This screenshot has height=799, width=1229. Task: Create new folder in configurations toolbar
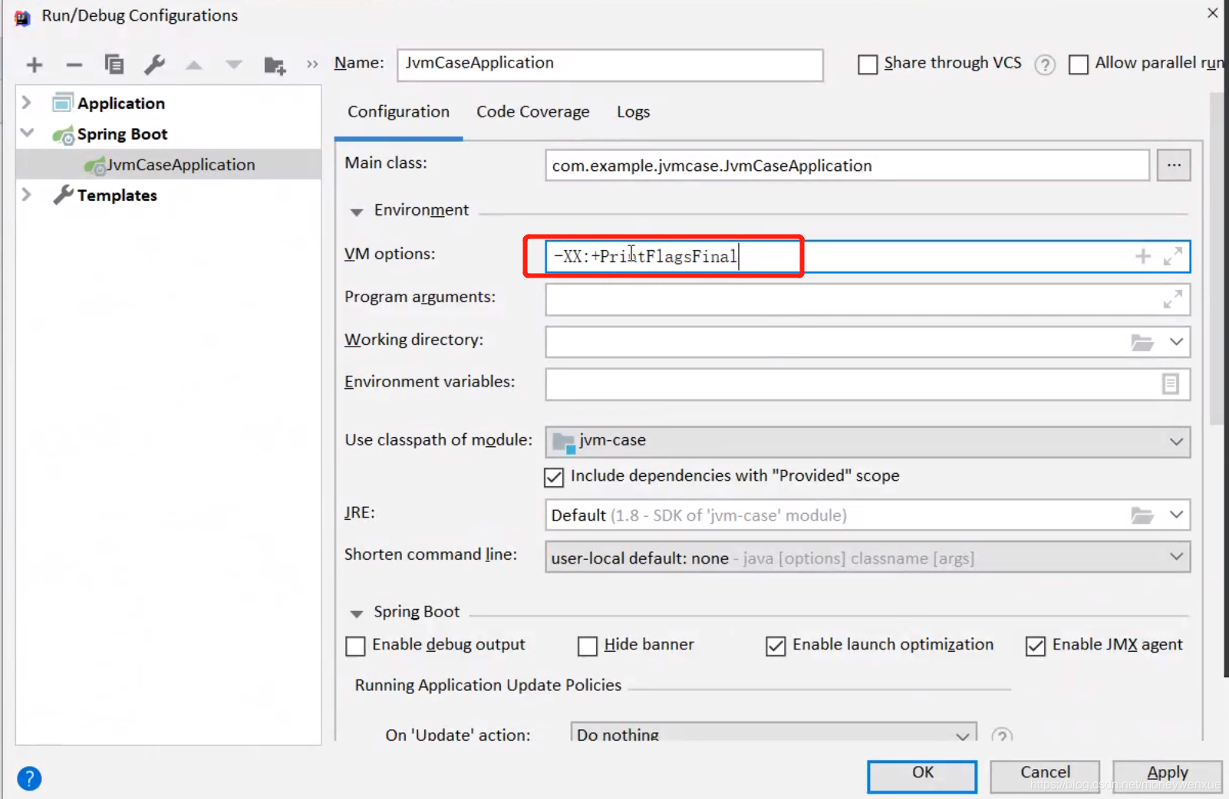tap(275, 65)
